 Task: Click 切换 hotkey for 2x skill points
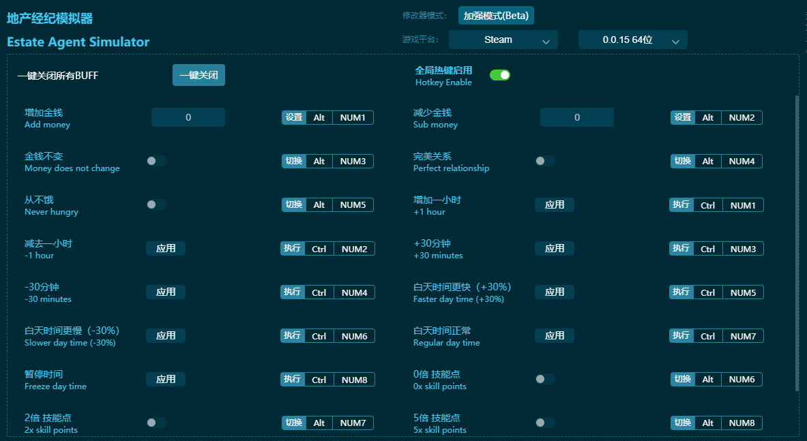[x=294, y=423]
